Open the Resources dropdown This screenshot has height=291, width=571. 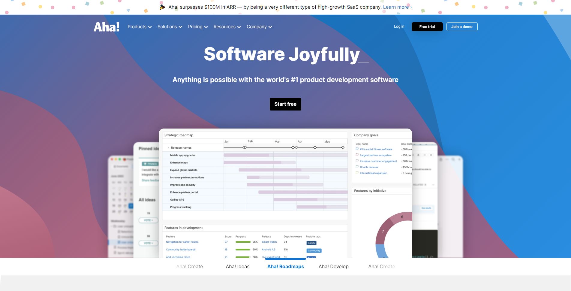coord(227,27)
